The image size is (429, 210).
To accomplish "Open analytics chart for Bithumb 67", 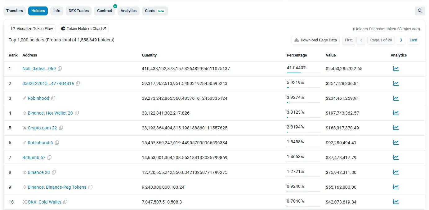I will point(396,157).
